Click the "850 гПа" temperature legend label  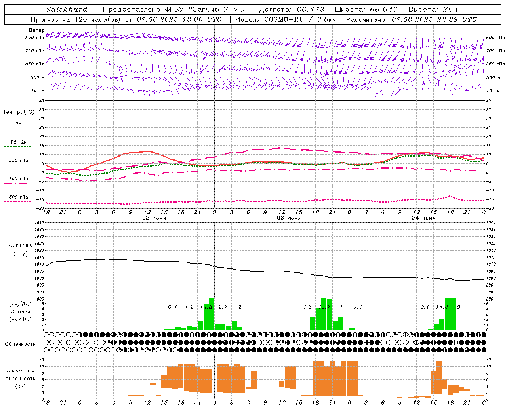tap(19, 161)
